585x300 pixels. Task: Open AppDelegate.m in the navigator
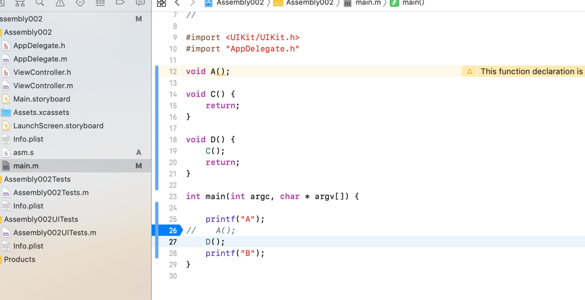[40, 59]
